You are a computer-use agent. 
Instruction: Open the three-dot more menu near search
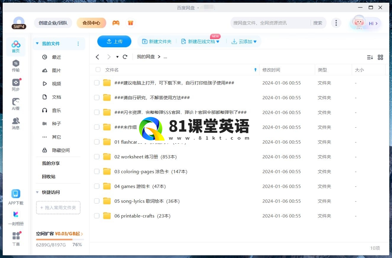point(336,23)
